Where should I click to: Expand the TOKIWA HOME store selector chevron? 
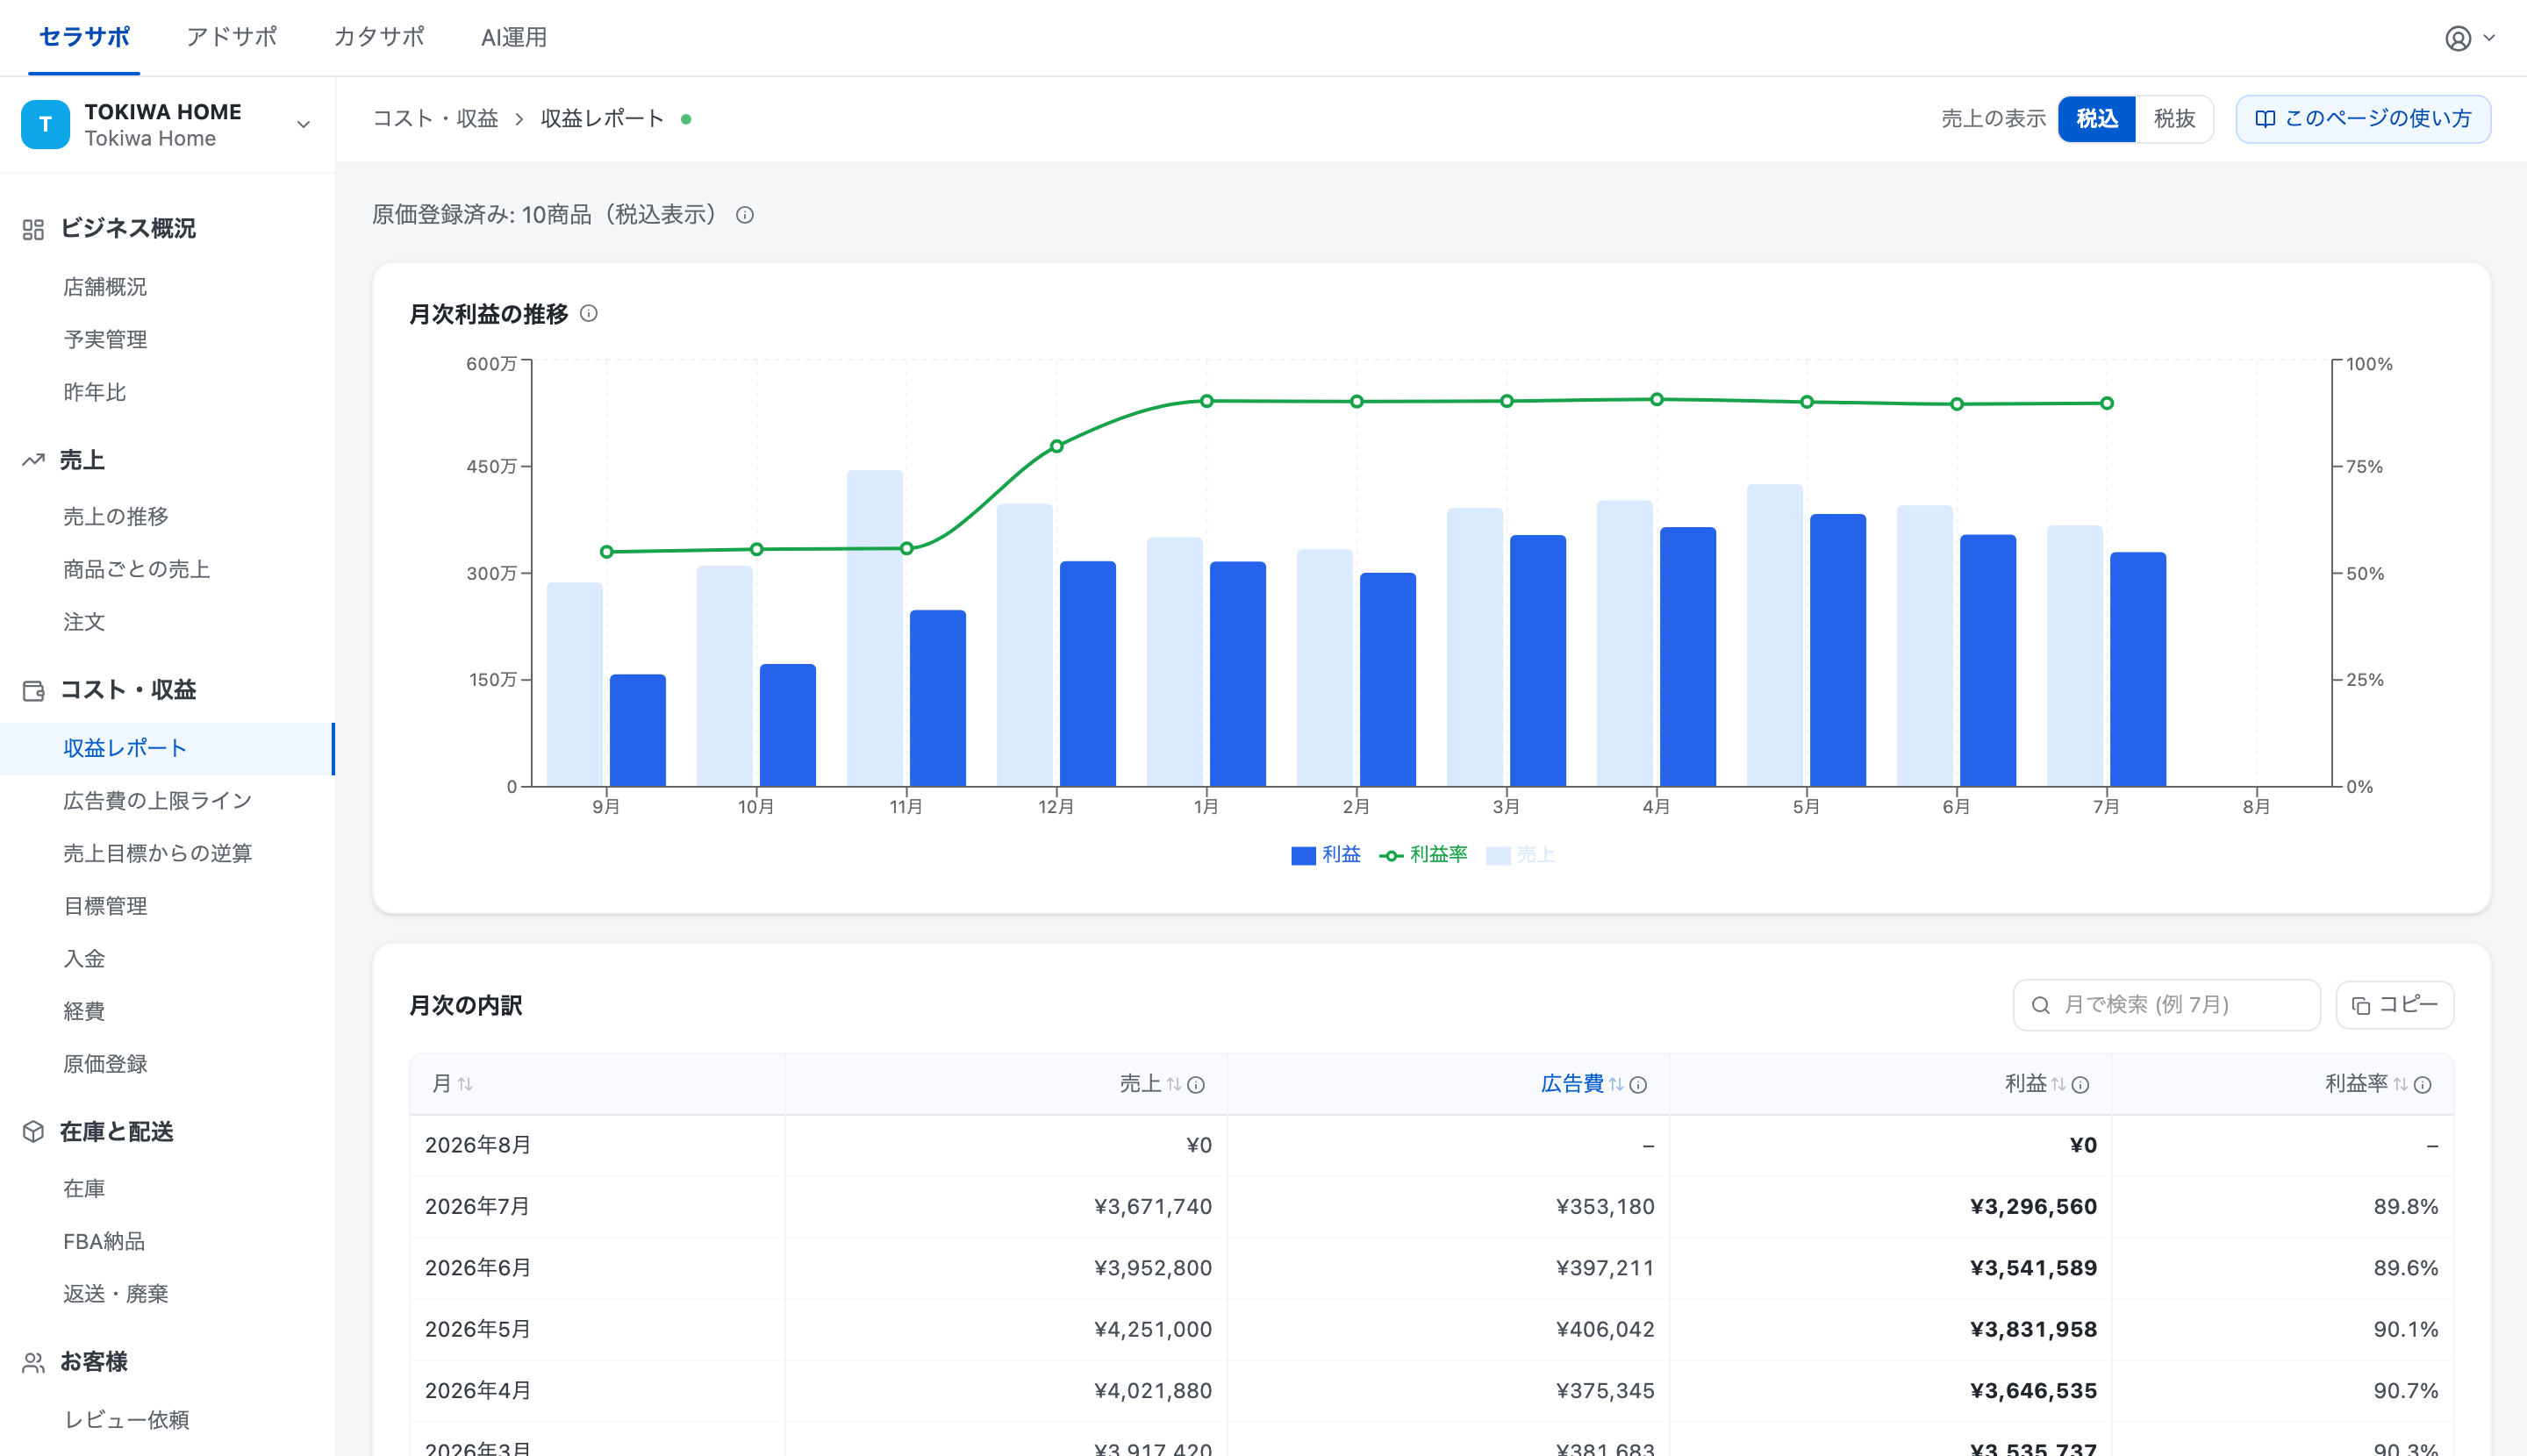coord(303,125)
